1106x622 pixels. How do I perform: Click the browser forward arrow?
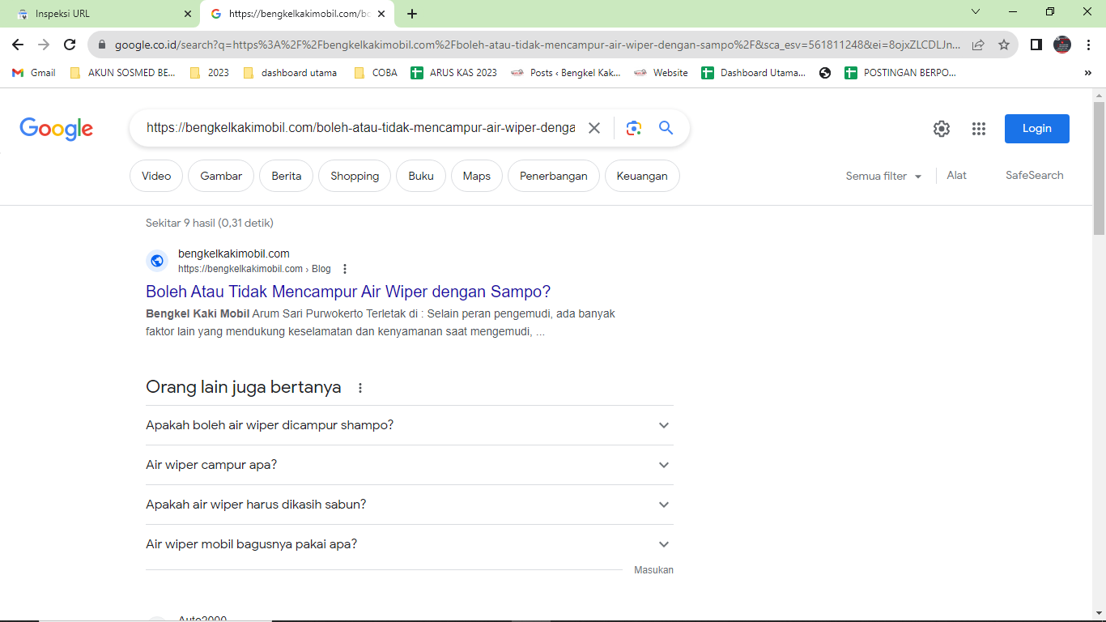click(44, 45)
